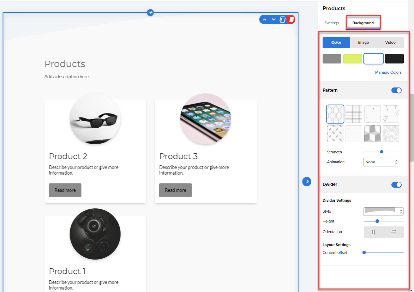The height and width of the screenshot is (292, 414).
Task: Select the Products section heading
Action: tap(65, 64)
